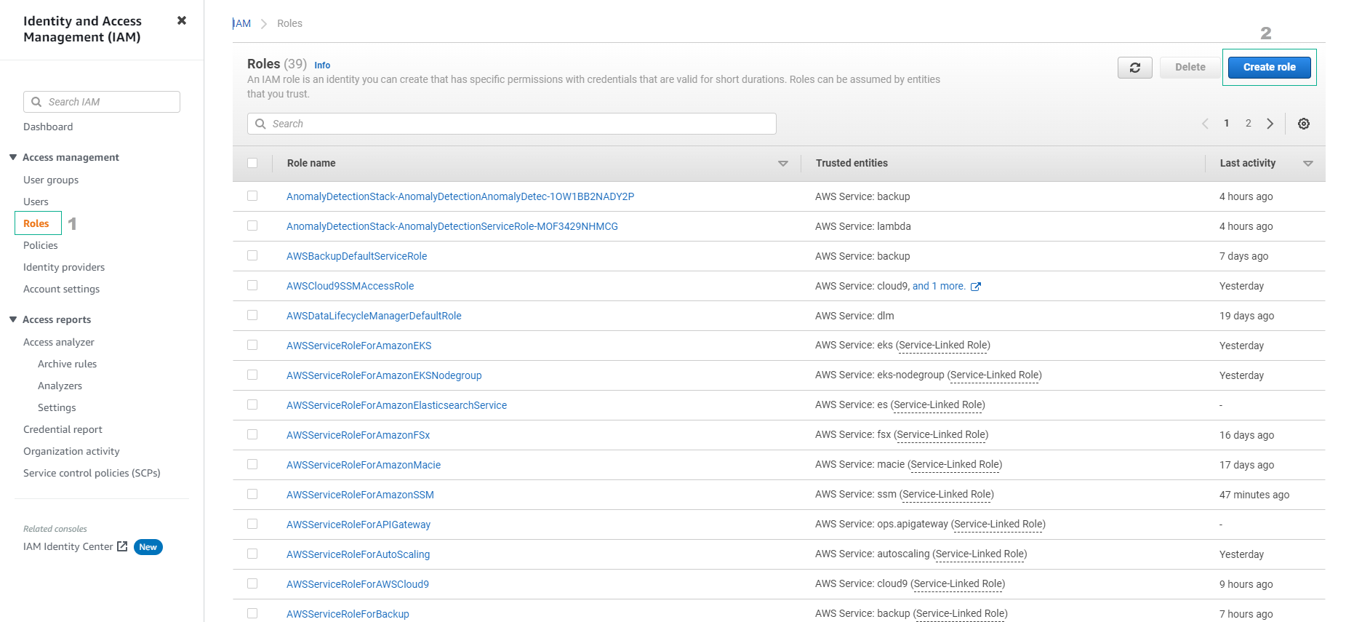Check AWSServiceRoleForAPIGateway checkbox
This screenshot has height=622, width=1354.
point(252,524)
